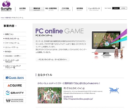Open the ニュースリリース menu item
Image resolution: width=128 pixels, height=109 pixels.
94,9
